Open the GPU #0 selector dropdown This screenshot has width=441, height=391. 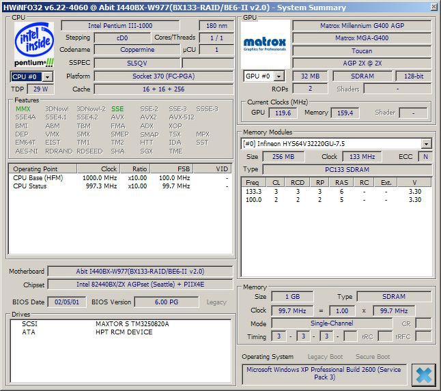point(279,76)
